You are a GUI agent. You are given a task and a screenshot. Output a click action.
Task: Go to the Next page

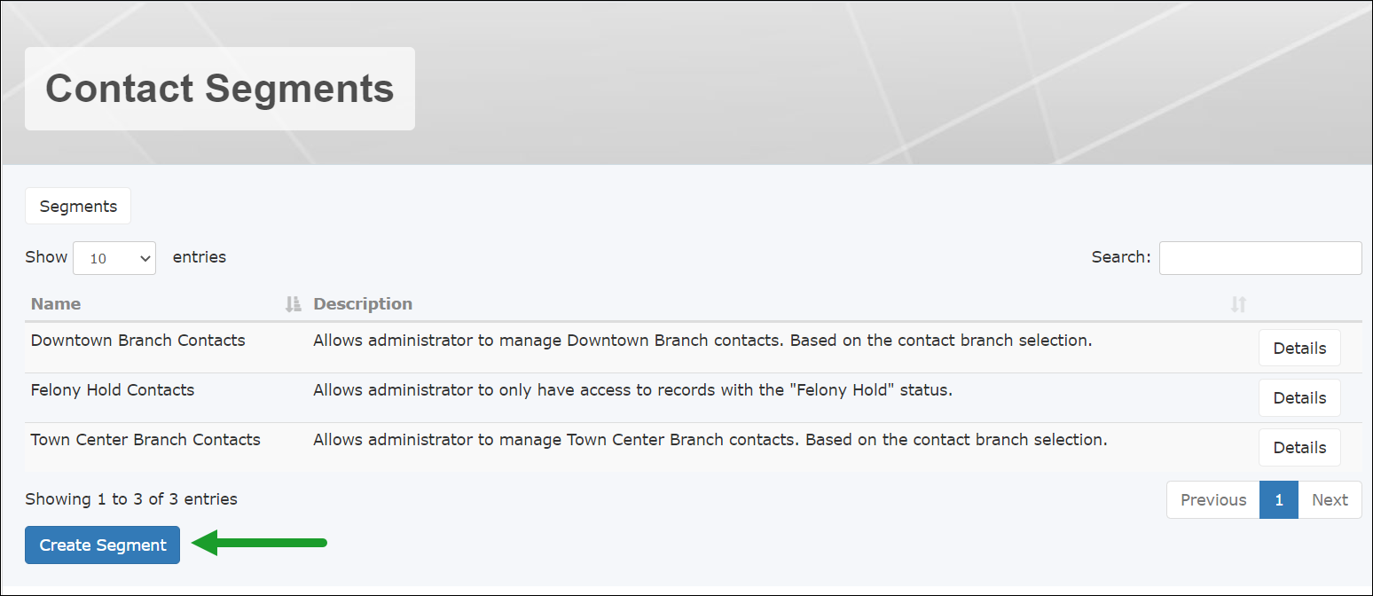tap(1330, 500)
